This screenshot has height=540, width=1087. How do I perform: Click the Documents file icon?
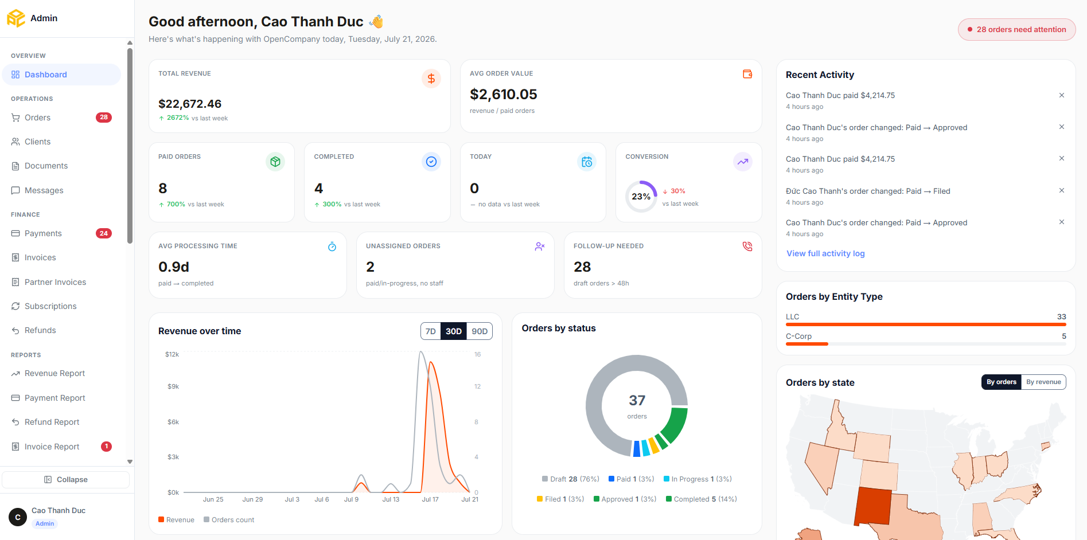click(x=15, y=166)
